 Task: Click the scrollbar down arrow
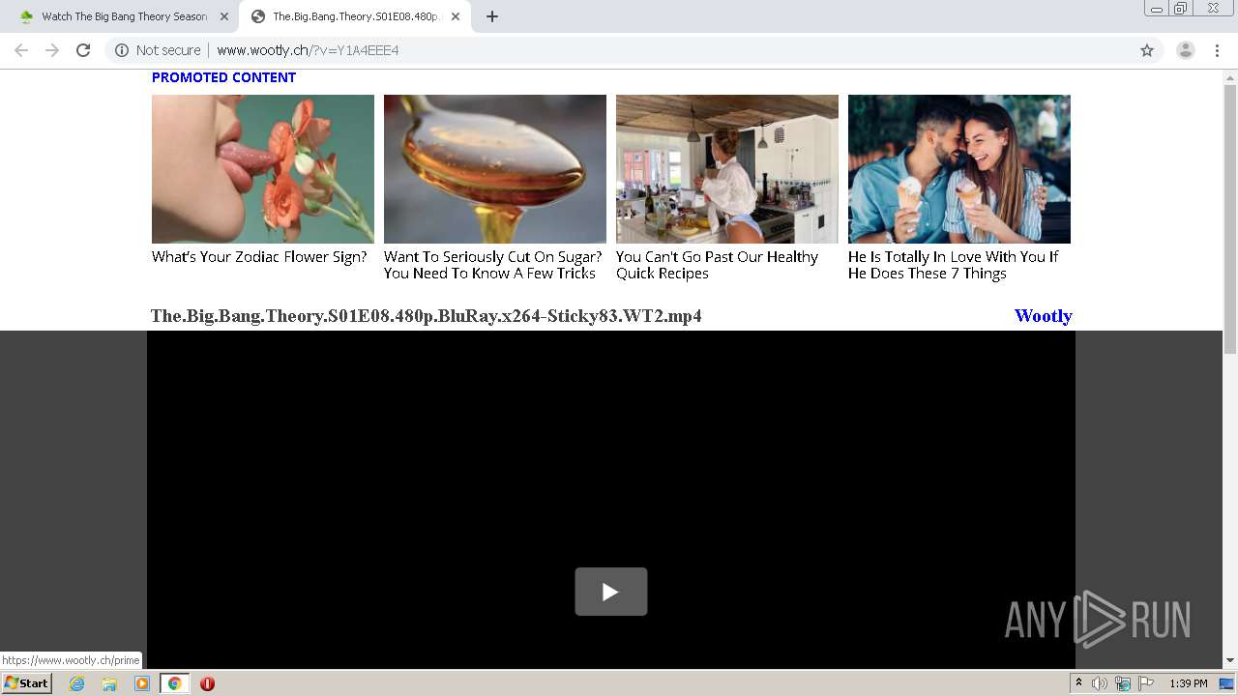pyautogui.click(x=1230, y=661)
